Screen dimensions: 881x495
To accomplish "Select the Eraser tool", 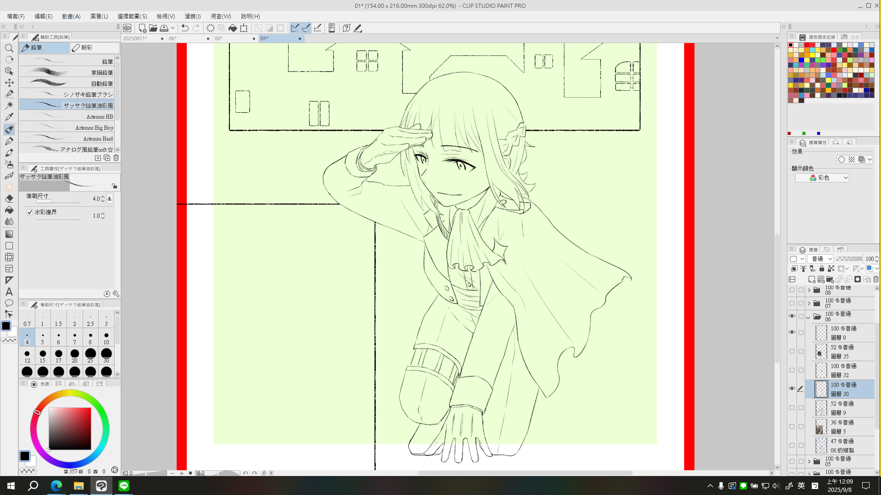I will 9,199.
